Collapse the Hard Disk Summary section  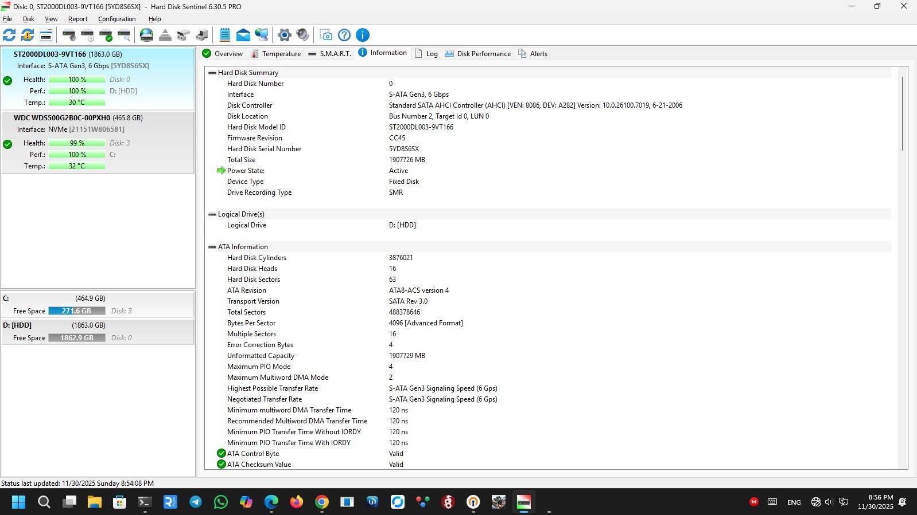212,73
